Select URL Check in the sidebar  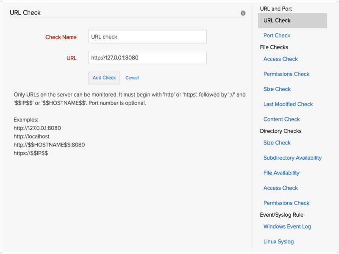(x=276, y=20)
